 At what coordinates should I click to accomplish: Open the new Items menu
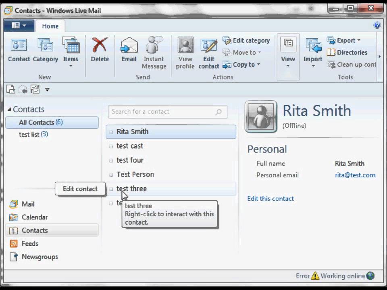71,52
